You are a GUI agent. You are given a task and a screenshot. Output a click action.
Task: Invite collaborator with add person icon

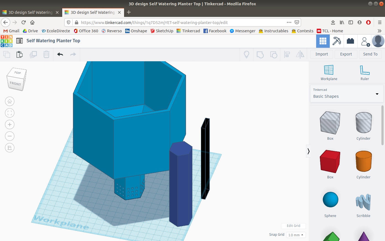pyautogui.click(x=365, y=41)
